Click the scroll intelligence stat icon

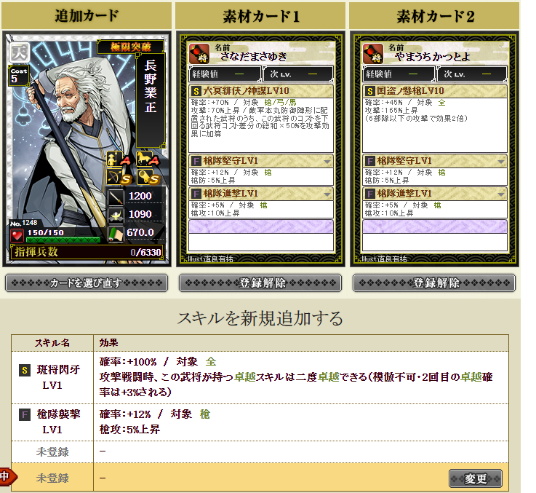116,234
